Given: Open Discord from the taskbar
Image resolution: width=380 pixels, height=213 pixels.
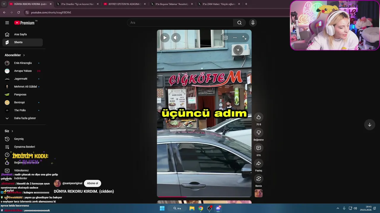Looking at the screenshot, I should pos(218,208).
